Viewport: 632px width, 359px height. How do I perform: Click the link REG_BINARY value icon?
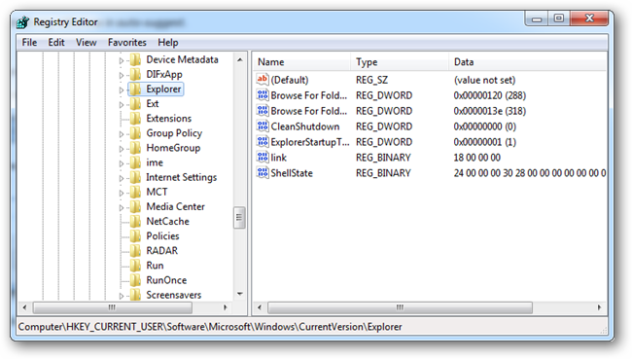263,158
